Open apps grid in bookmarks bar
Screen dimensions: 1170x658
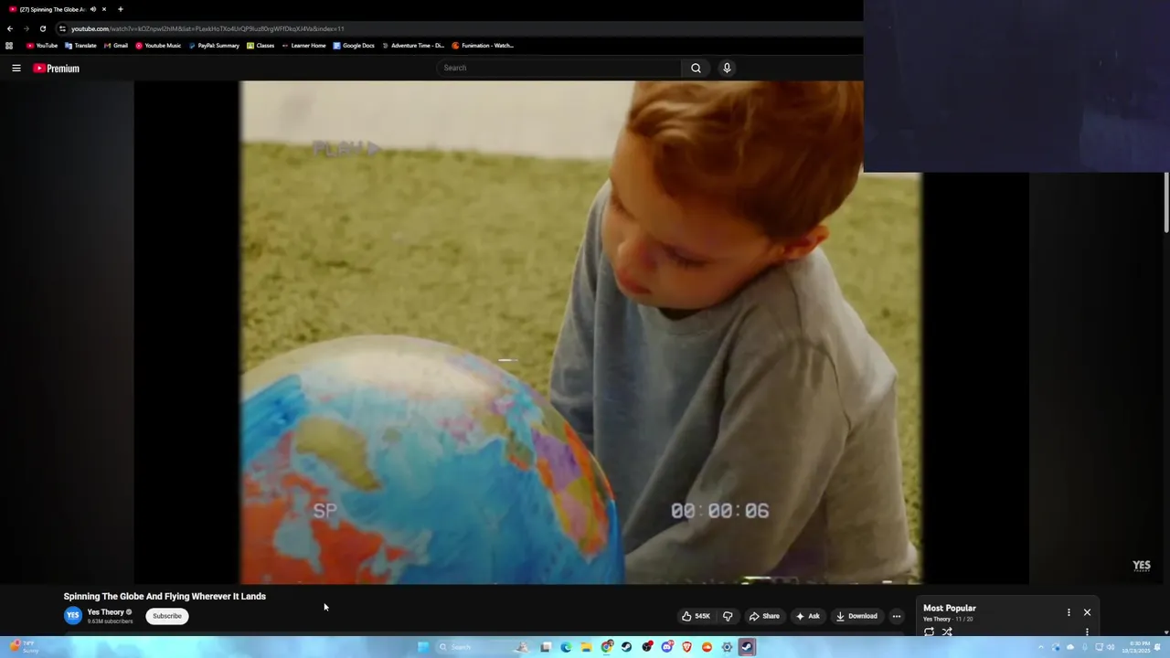pos(9,46)
